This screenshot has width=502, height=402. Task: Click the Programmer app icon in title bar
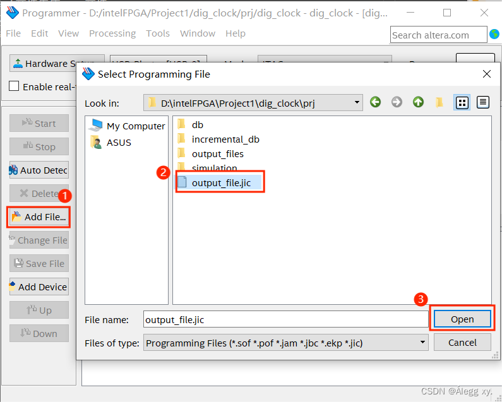coord(13,13)
